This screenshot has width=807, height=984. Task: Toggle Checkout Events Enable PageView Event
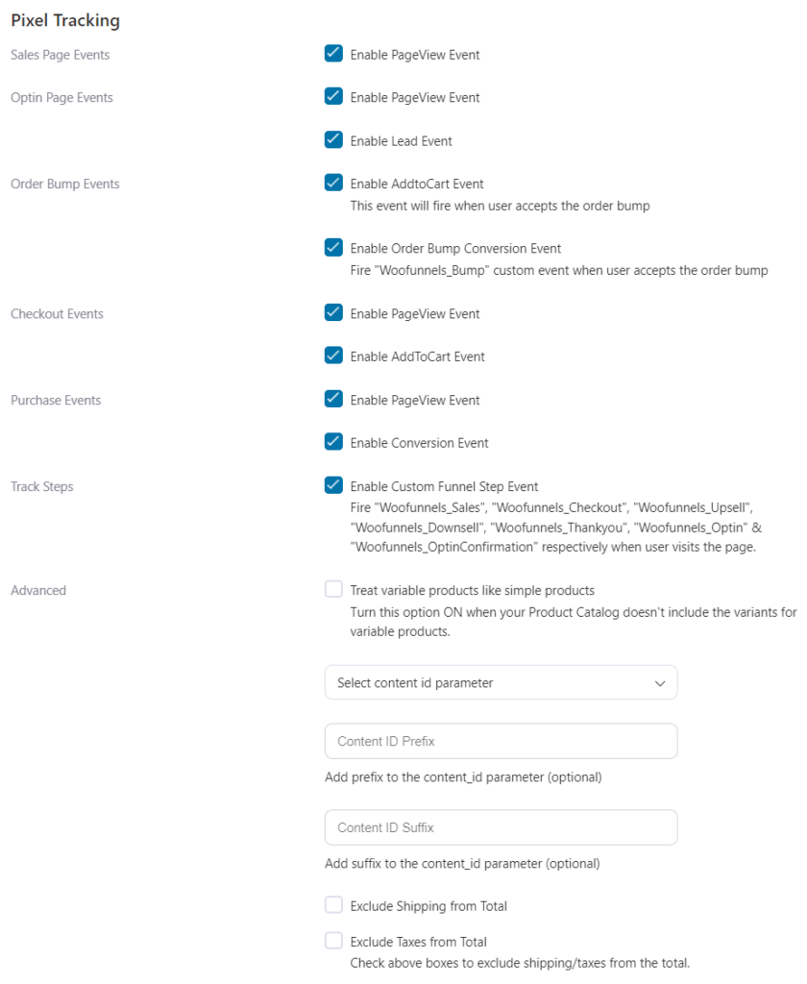point(333,312)
